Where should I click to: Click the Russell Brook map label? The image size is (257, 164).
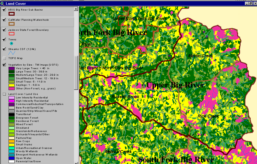[125, 97]
